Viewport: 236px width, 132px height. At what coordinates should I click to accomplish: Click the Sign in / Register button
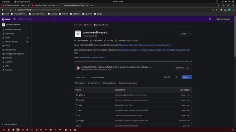coord(223,19)
